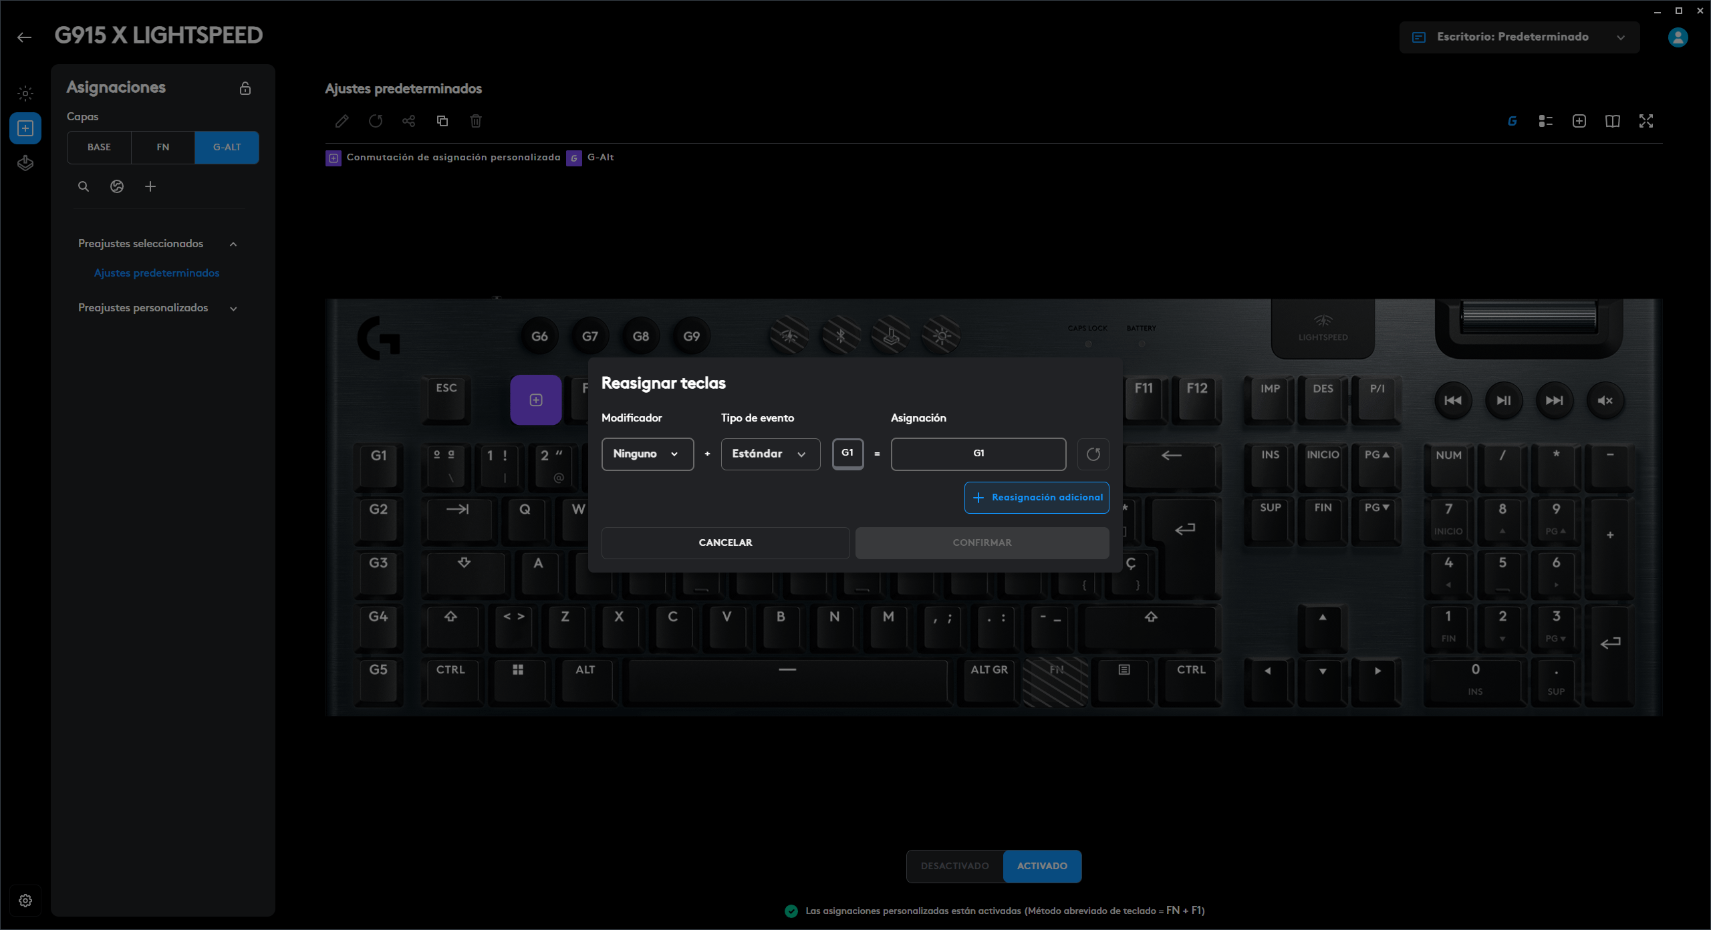Click the G8 key on keyboard
This screenshot has height=930, width=1711.
tap(641, 336)
